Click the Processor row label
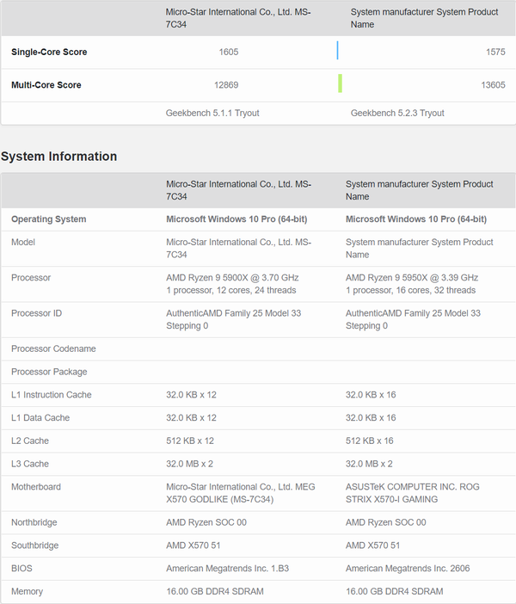Image resolution: width=516 pixels, height=604 pixels. [x=31, y=278]
